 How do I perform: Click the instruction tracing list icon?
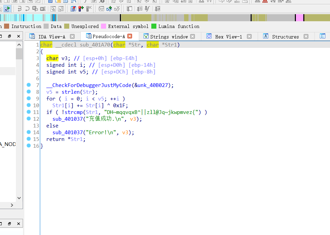[139, 9]
